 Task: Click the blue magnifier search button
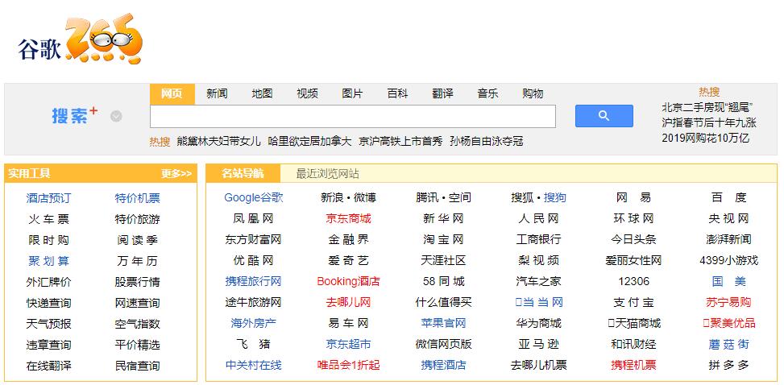click(604, 116)
